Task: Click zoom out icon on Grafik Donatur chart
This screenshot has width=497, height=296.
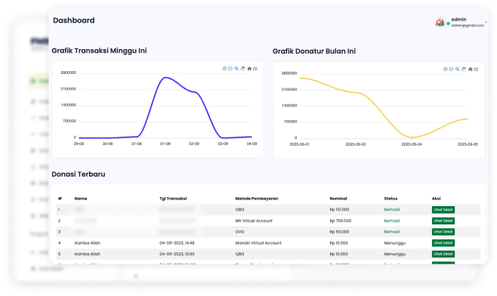Action: click(x=452, y=69)
